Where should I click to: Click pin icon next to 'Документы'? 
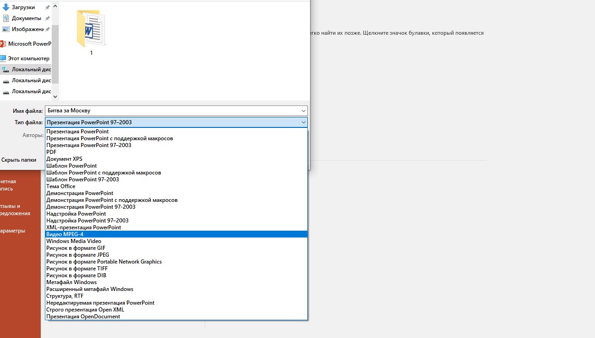coord(48,18)
